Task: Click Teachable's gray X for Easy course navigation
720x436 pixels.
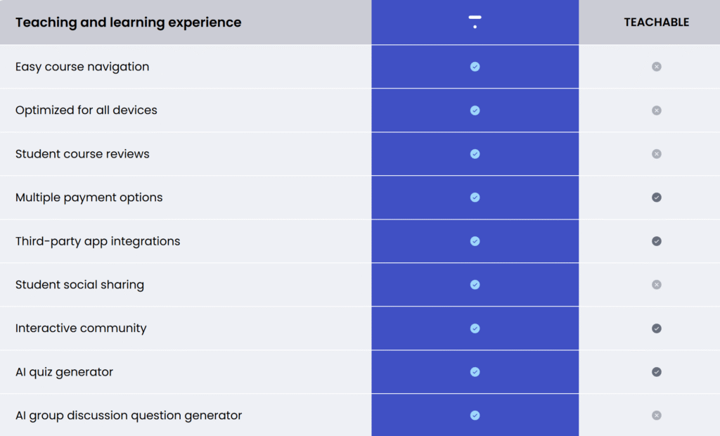Action: (656, 67)
